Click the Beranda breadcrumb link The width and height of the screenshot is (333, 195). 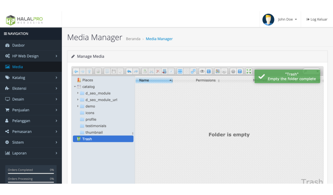tap(133, 39)
